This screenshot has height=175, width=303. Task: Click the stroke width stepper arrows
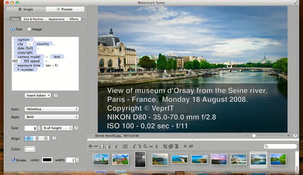[x=77, y=160]
